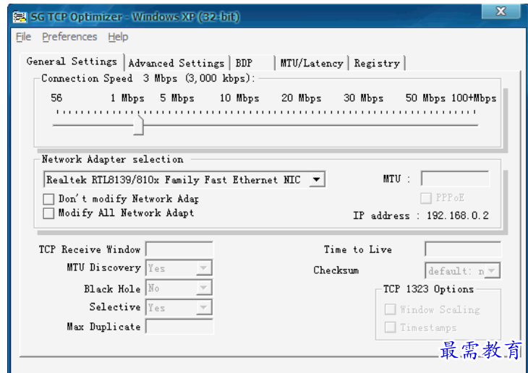Toggle the Window Scaling checkbox
This screenshot has width=528, height=373.
coord(391,309)
